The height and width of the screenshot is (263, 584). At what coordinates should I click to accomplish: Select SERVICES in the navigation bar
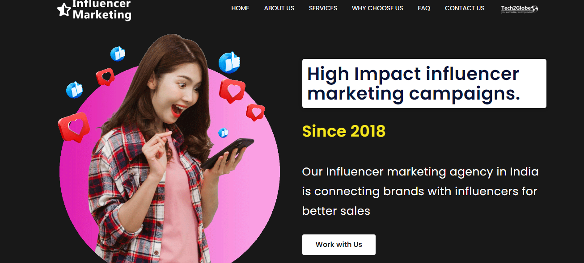[323, 8]
